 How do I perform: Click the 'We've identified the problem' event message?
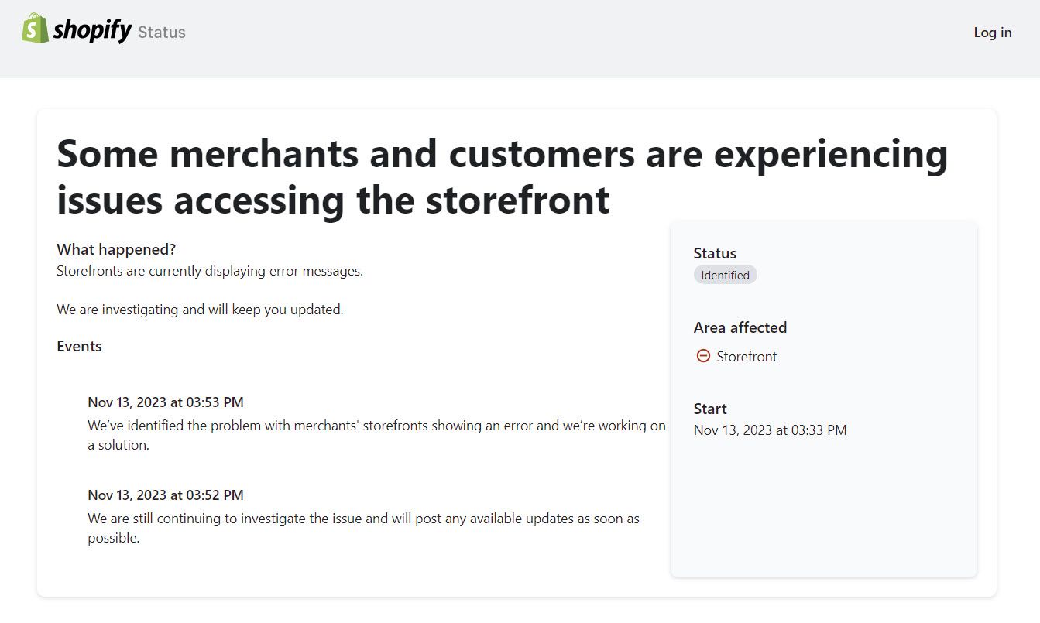[376, 436]
